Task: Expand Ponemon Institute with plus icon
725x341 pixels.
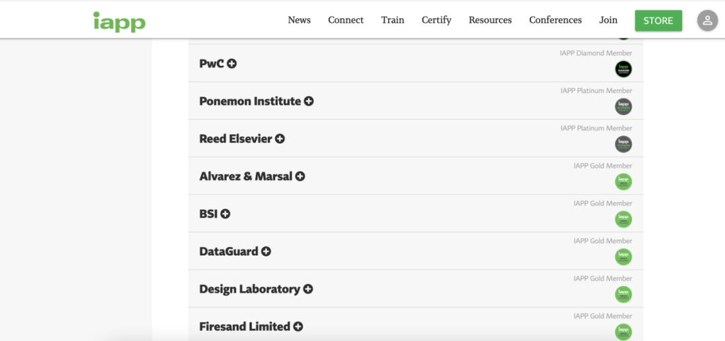Action: pos(308,101)
